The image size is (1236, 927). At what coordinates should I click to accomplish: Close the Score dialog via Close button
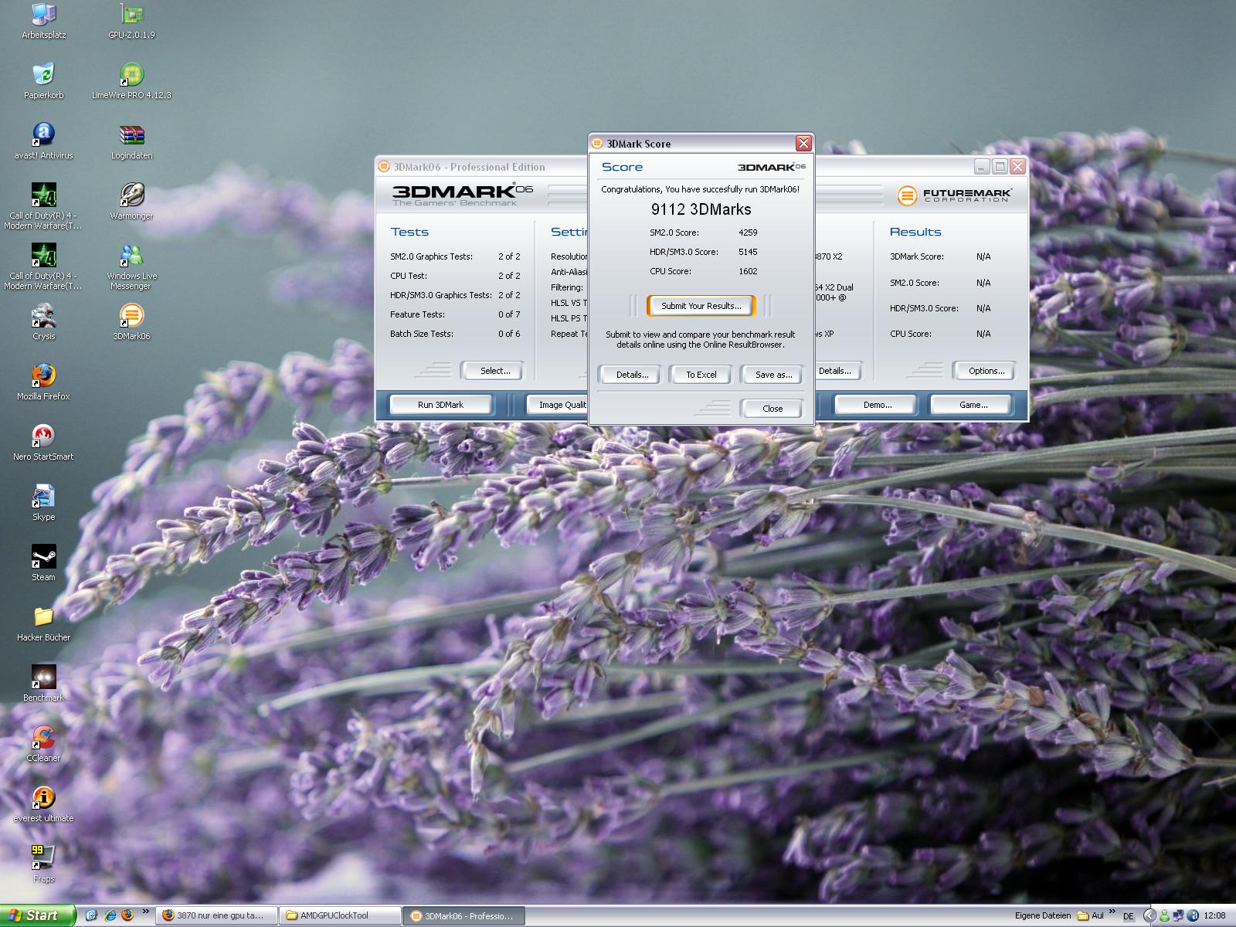click(x=772, y=409)
